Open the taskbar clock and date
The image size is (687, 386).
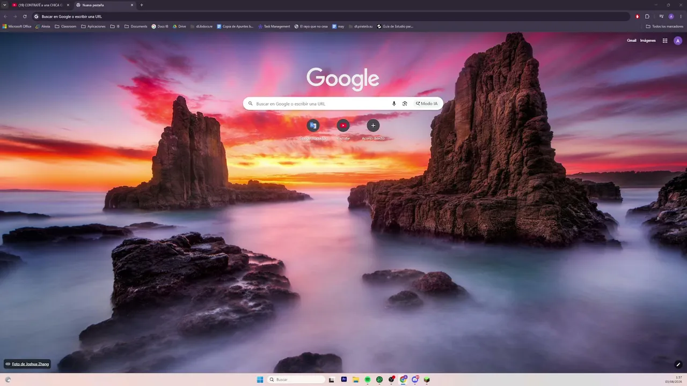coord(674,380)
